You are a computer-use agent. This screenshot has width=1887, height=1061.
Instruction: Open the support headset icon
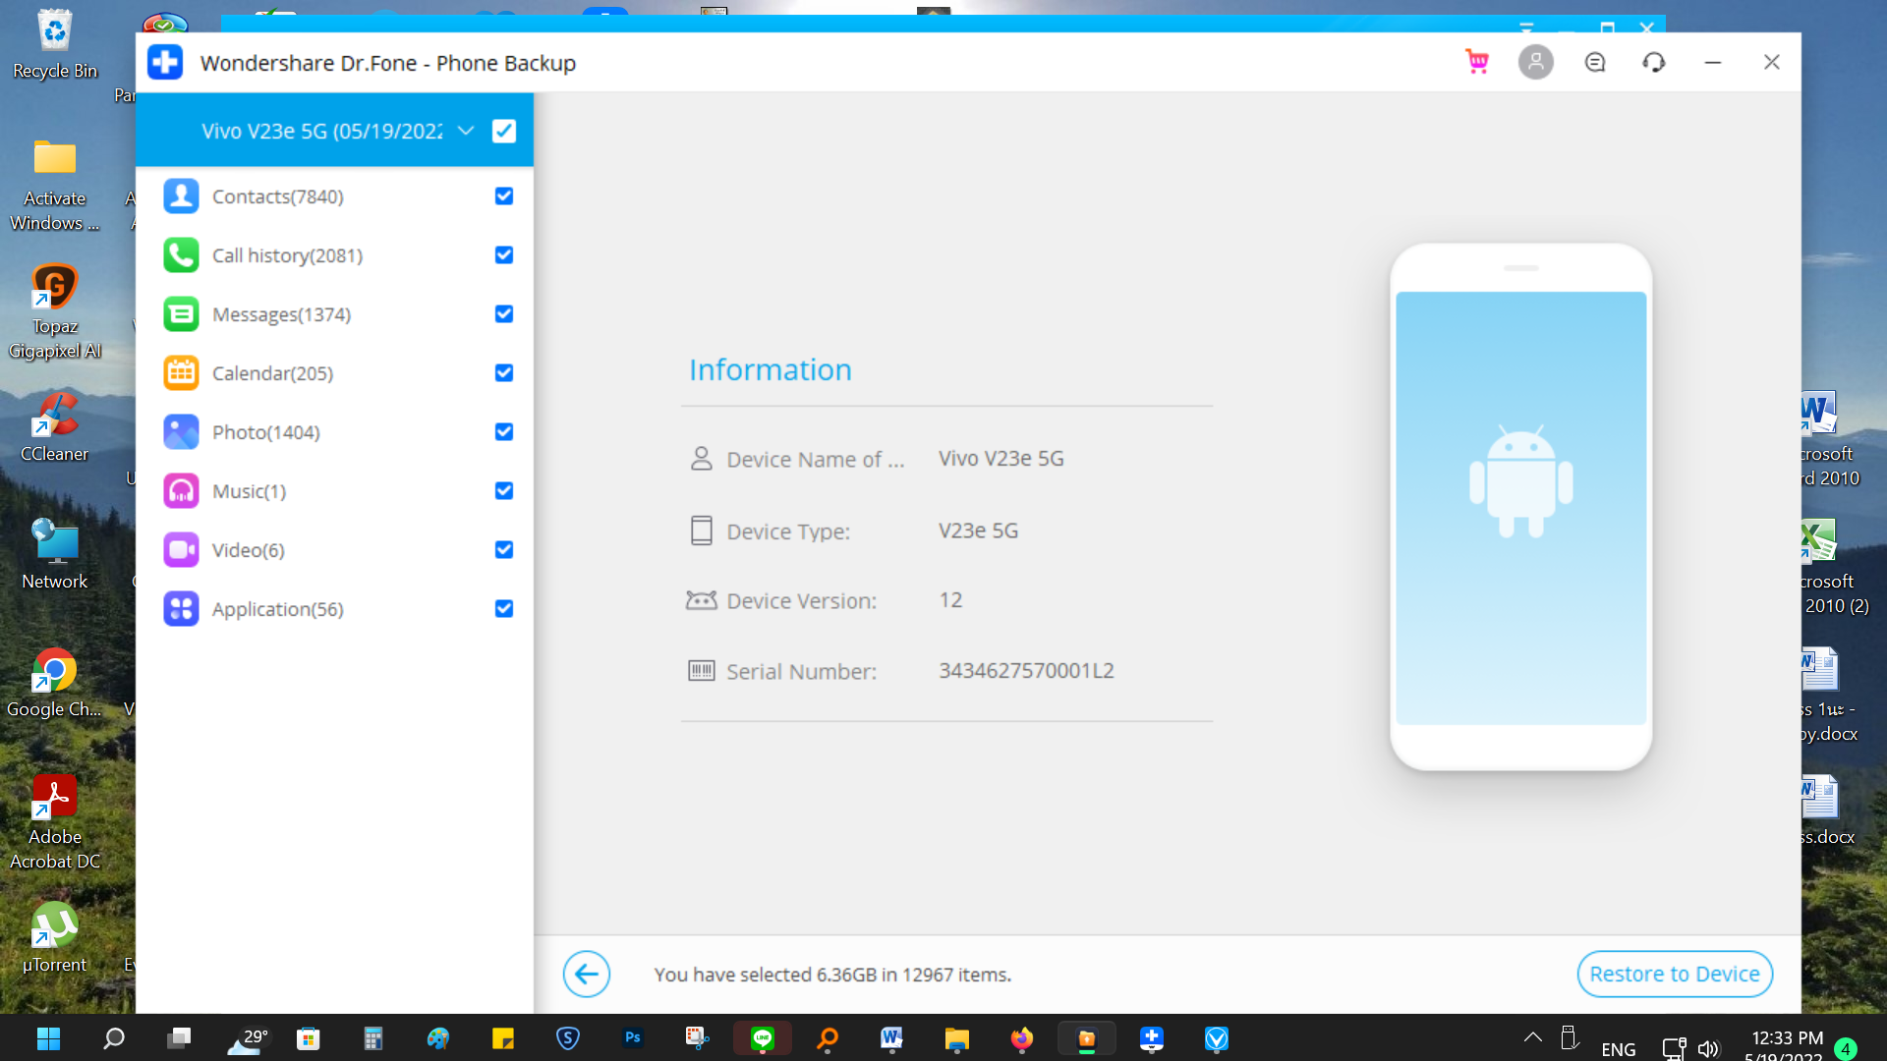coord(1654,62)
